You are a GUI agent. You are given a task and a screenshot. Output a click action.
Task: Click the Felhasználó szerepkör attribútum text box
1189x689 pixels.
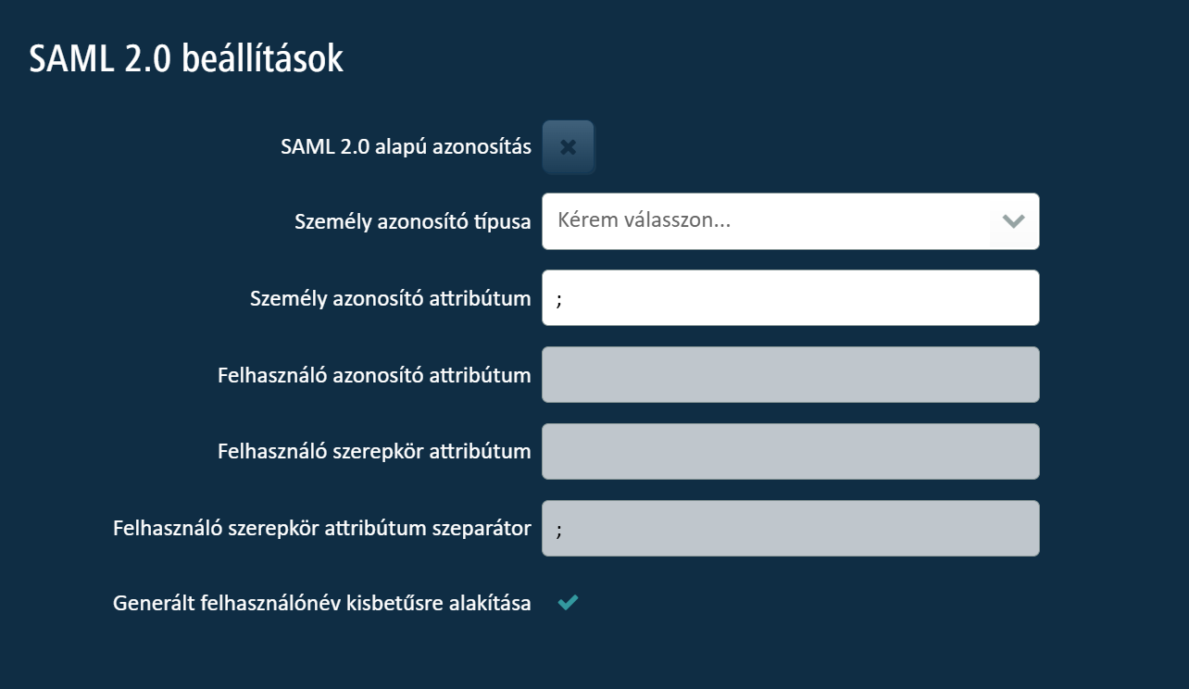click(790, 452)
